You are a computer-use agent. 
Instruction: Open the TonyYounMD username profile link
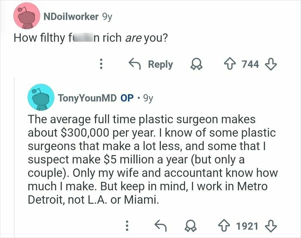pyautogui.click(x=87, y=98)
